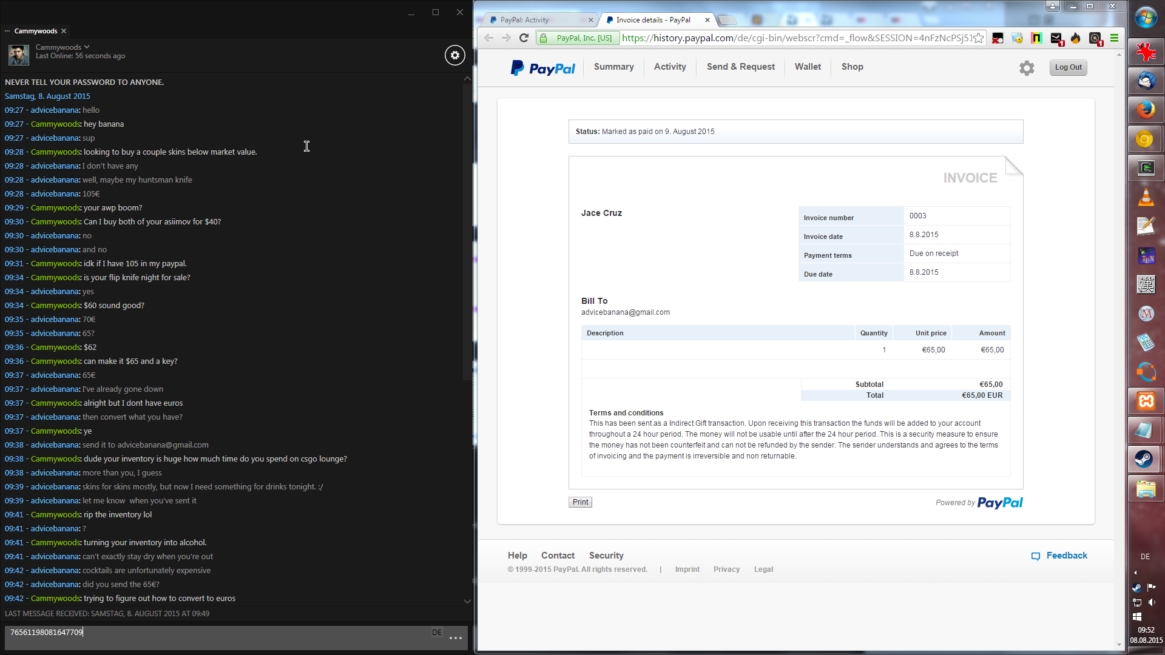The image size is (1165, 655).
Task: Open Steam chat settings gear
Action: [455, 55]
